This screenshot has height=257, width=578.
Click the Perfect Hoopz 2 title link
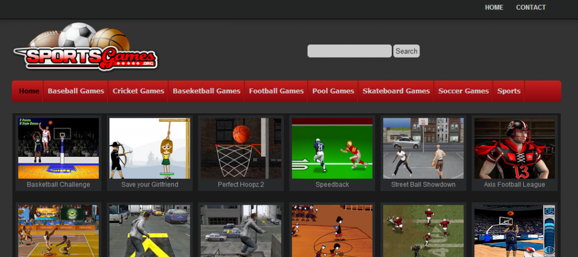pos(240,184)
